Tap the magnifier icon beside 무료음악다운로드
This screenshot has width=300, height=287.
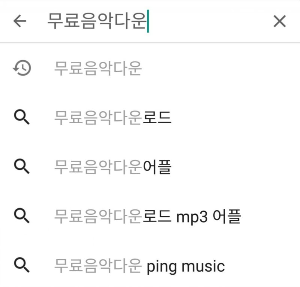[22, 117]
